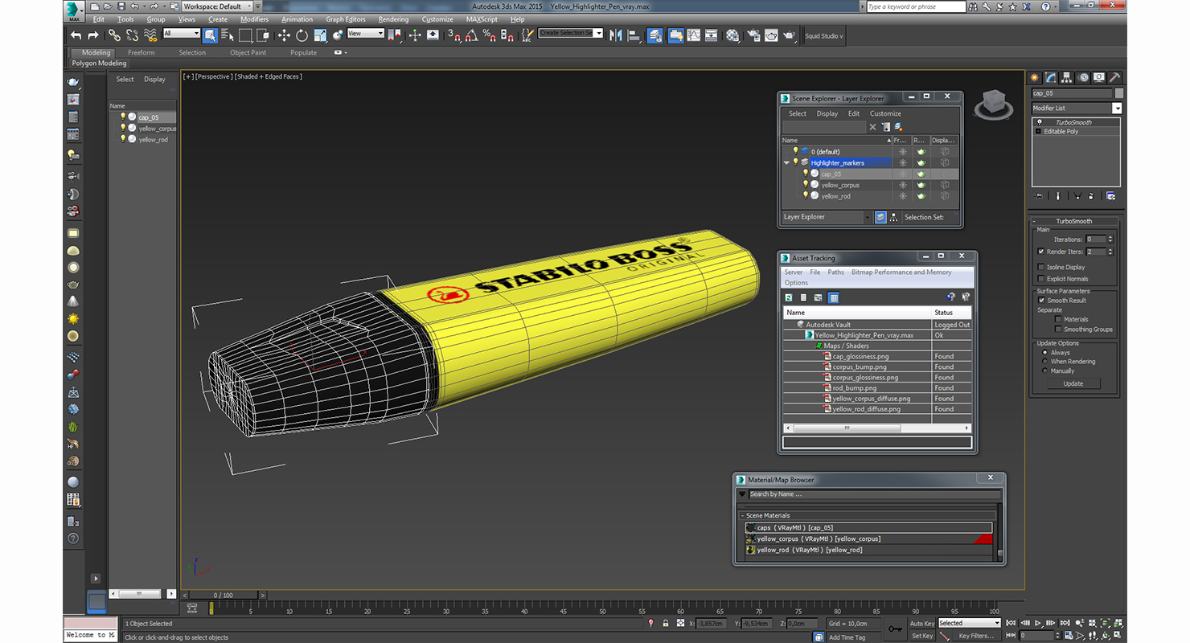This screenshot has height=643, width=1190.
Task: Click the Undo arrow in main toolbar
Action: click(x=76, y=35)
